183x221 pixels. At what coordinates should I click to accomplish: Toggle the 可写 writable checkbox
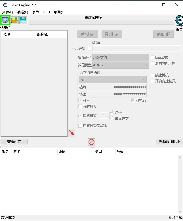pos(80,100)
